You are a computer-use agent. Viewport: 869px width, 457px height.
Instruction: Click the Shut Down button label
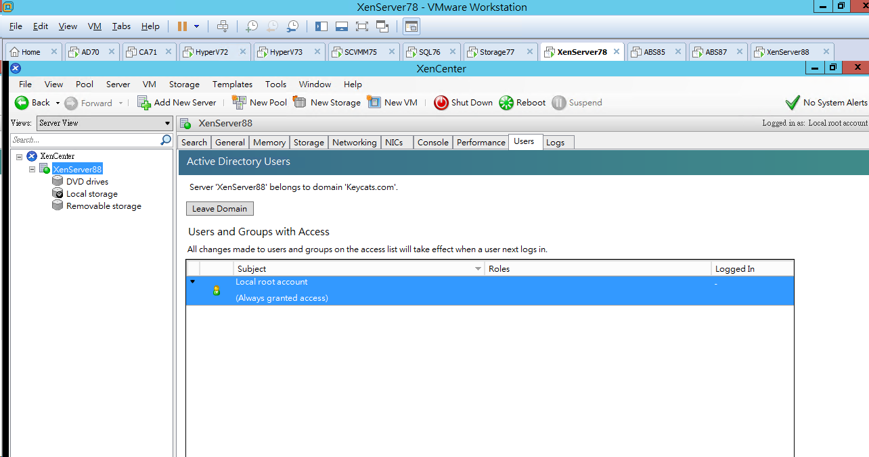(472, 103)
